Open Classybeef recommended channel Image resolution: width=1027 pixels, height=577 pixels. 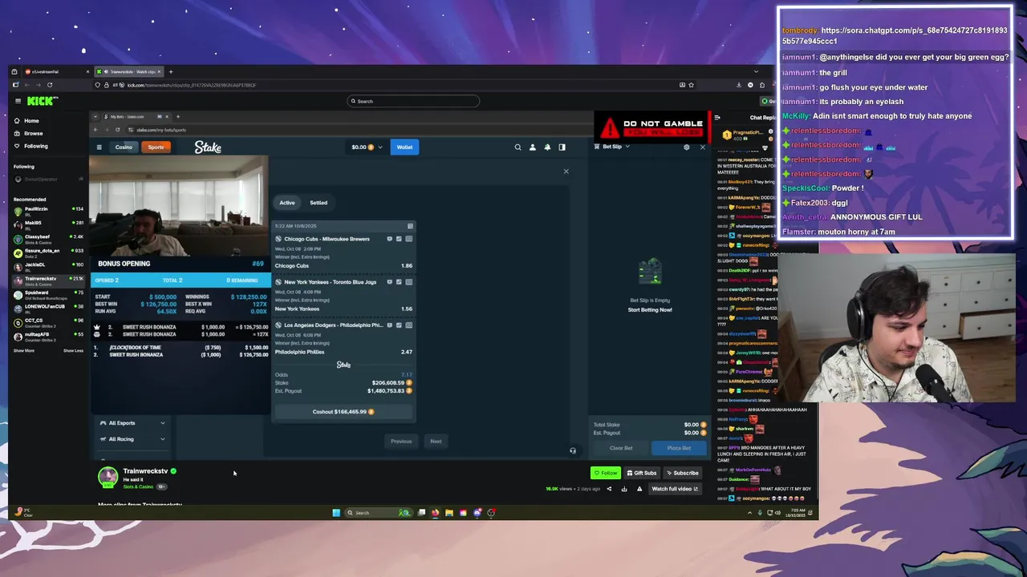[48, 239]
